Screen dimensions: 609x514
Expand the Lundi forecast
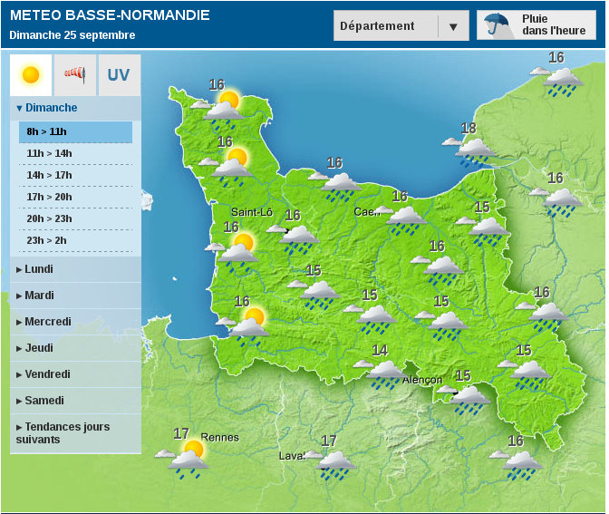[x=39, y=269]
